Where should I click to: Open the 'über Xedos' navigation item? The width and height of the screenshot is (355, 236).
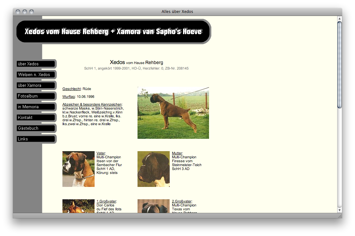tap(36, 64)
